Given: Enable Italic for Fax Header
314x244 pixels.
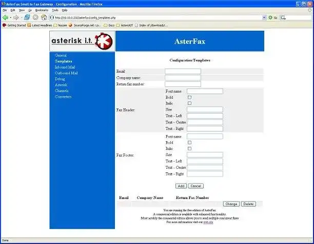Looking at the screenshot, I should click(x=189, y=103).
